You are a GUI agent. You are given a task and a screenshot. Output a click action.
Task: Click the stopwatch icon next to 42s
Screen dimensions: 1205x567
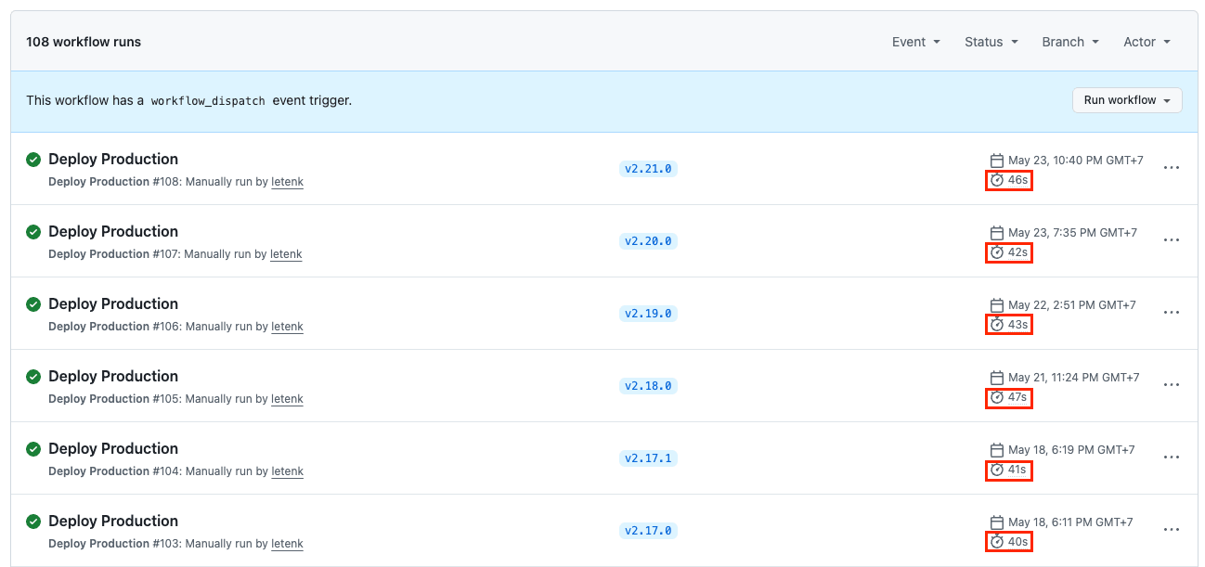point(997,252)
